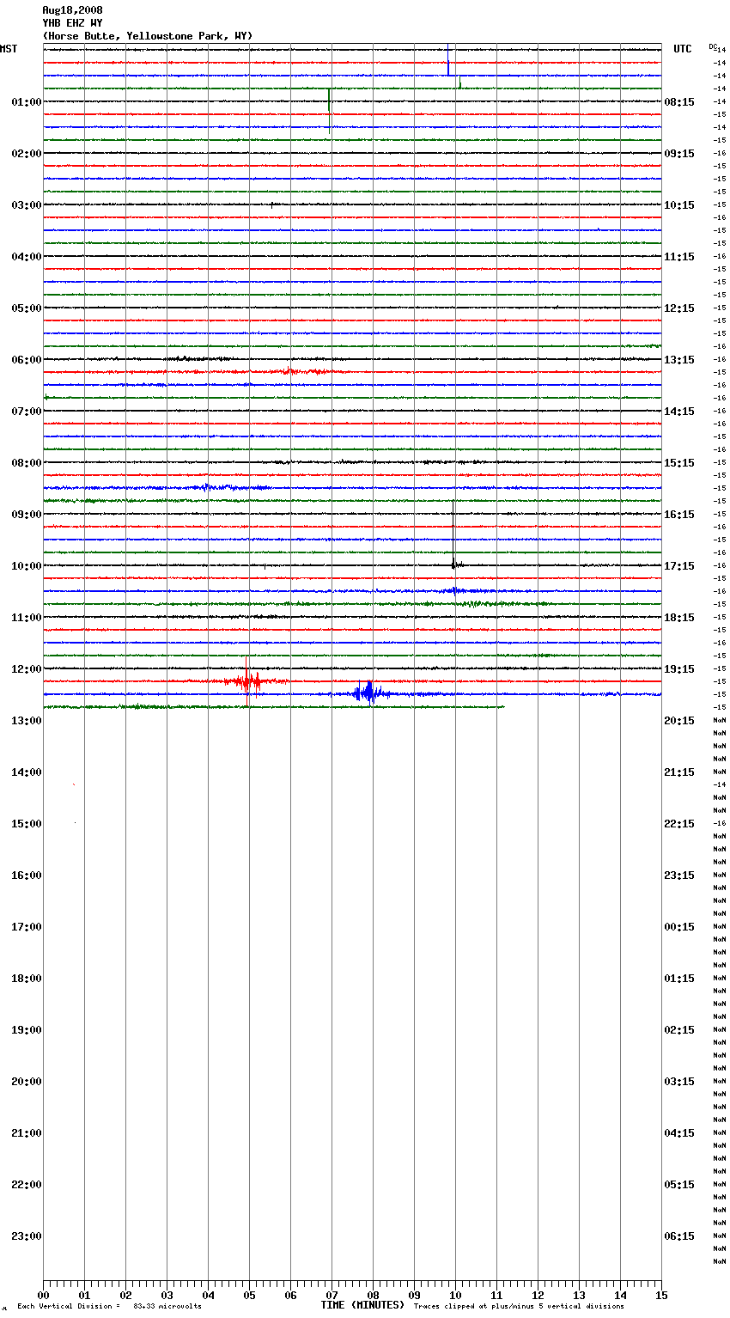Click the blue spike at top near minute 10
This screenshot has width=730, height=1318.
pos(447,60)
